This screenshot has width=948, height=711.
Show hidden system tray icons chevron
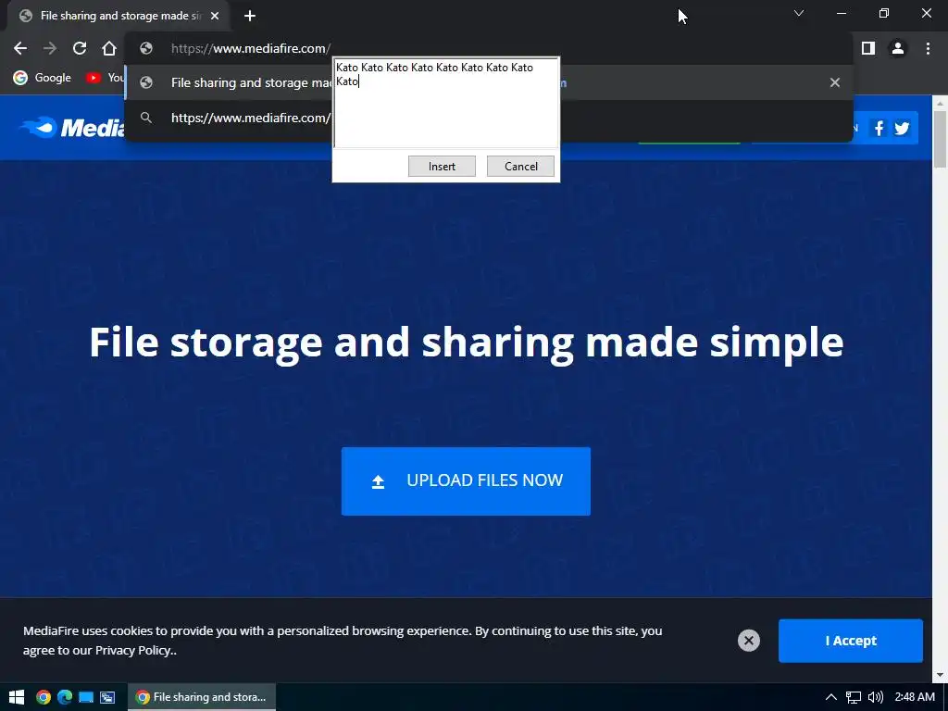click(831, 697)
